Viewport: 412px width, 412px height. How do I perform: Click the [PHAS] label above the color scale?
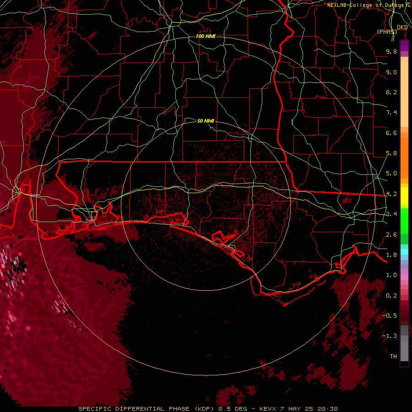tap(387, 32)
